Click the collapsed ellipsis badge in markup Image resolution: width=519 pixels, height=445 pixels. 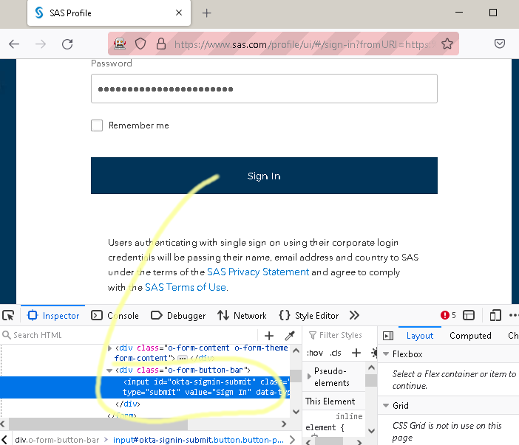182,358
